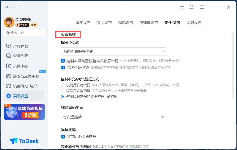
Task: Open the notification bell
Action: click(x=191, y=7)
